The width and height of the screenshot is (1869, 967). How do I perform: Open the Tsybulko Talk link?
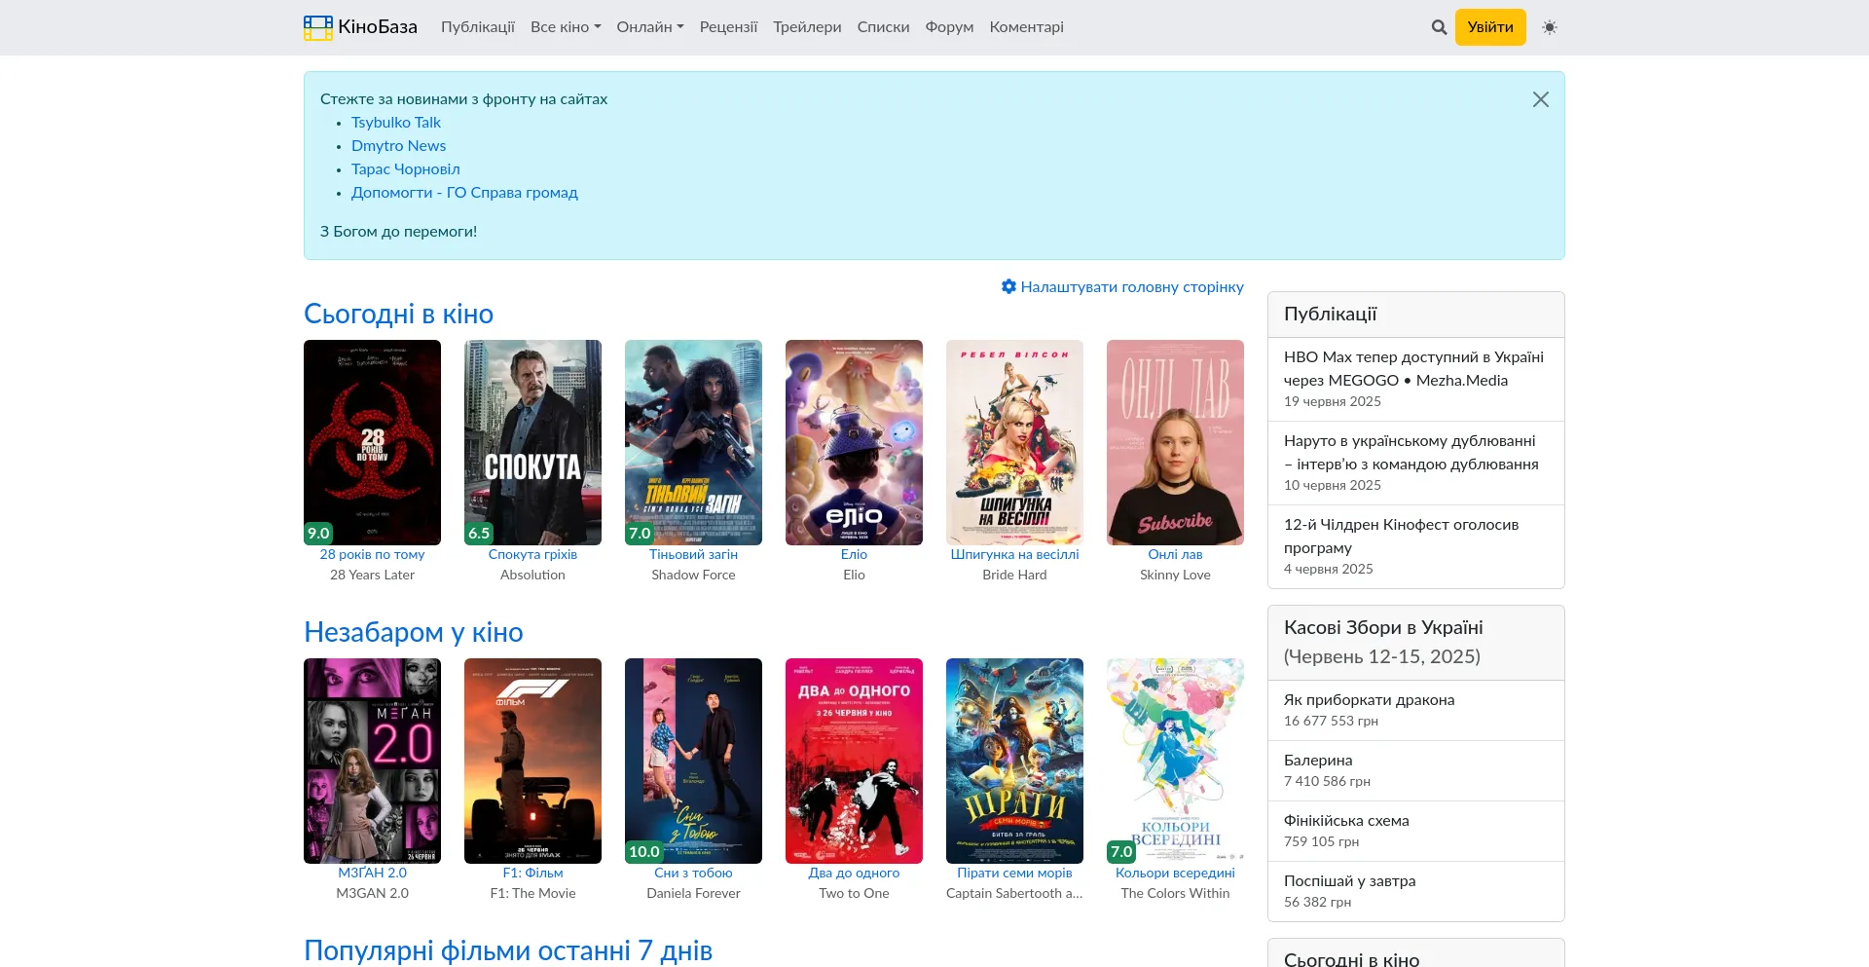click(x=395, y=123)
